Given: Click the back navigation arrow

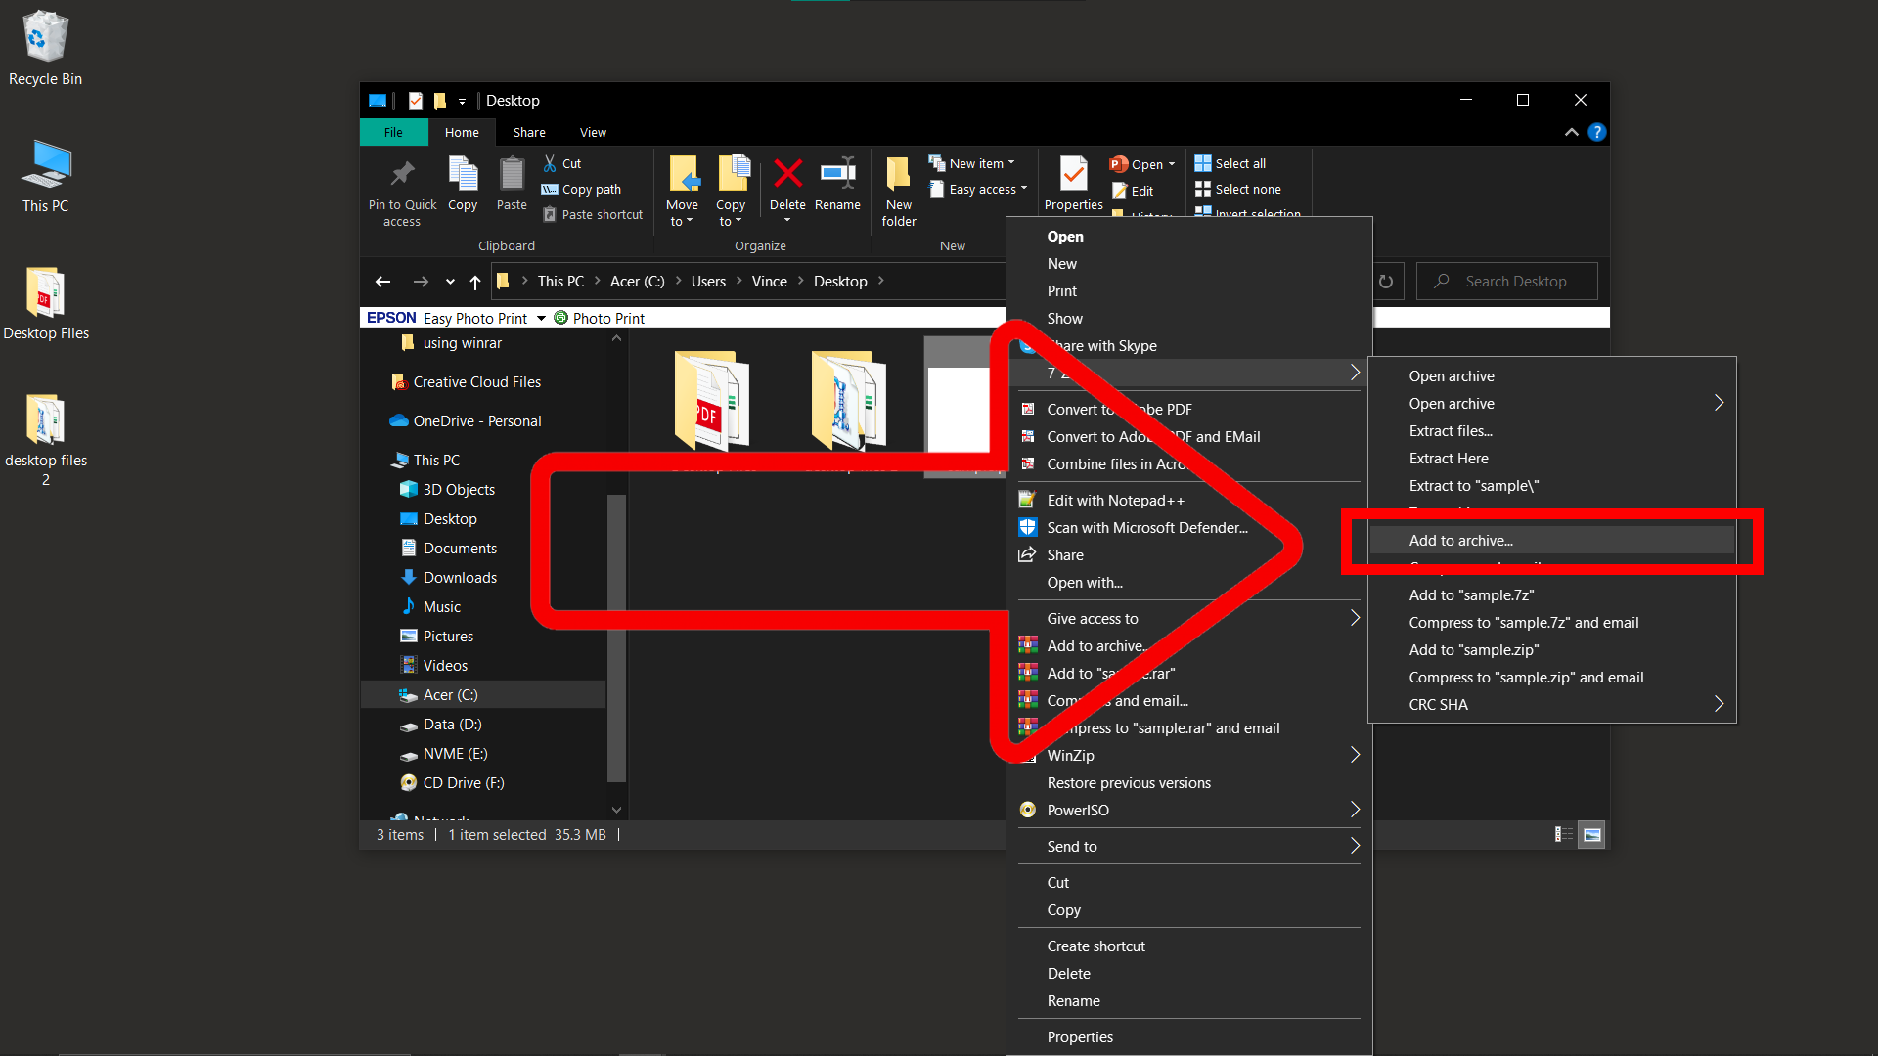Looking at the screenshot, I should point(382,281).
